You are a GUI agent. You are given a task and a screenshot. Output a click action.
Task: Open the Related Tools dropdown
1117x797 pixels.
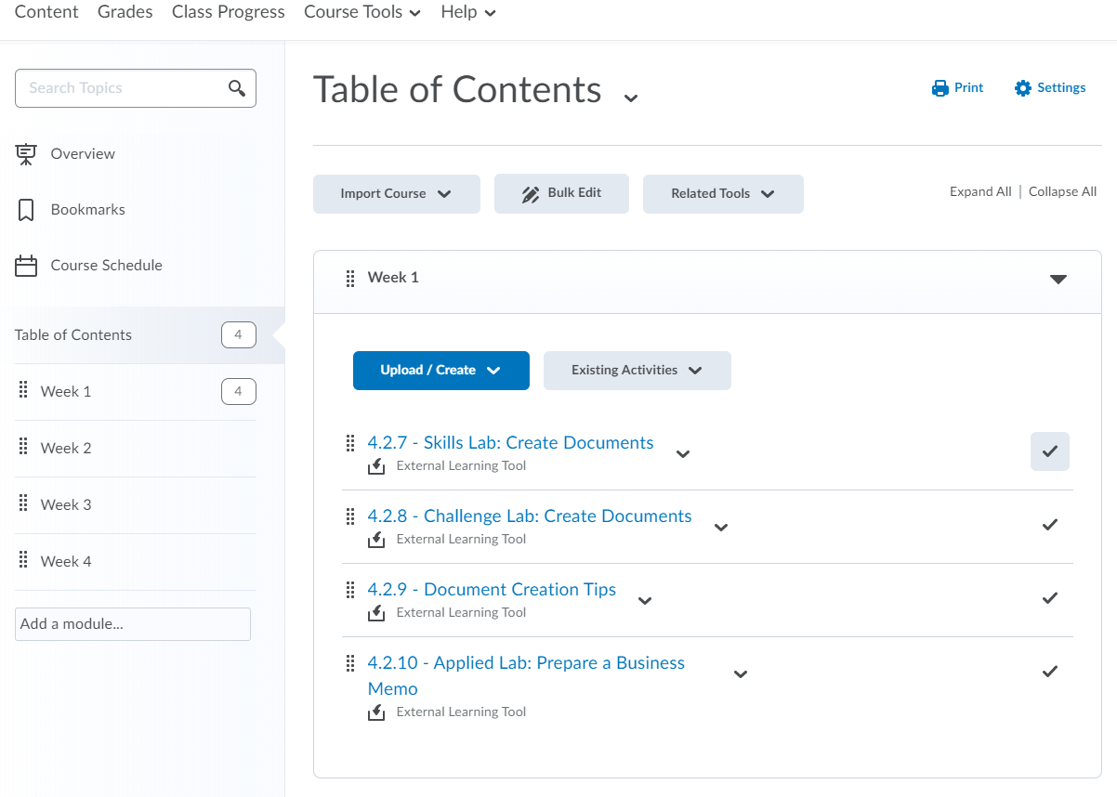coord(723,194)
